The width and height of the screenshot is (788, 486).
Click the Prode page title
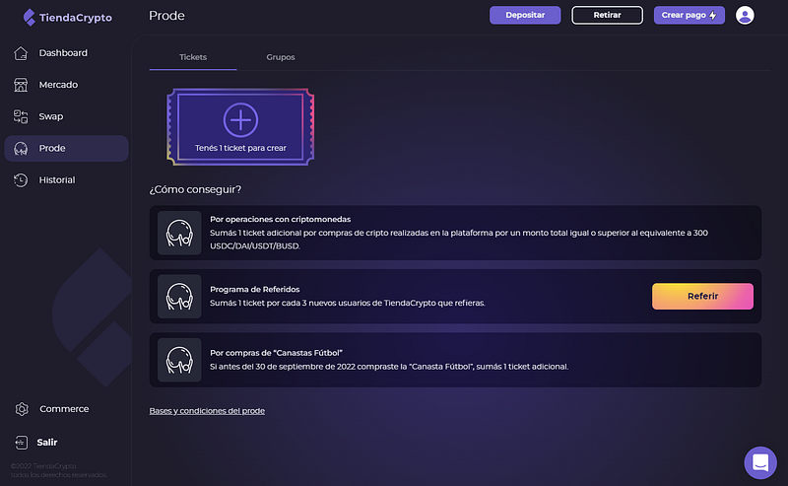coord(166,16)
